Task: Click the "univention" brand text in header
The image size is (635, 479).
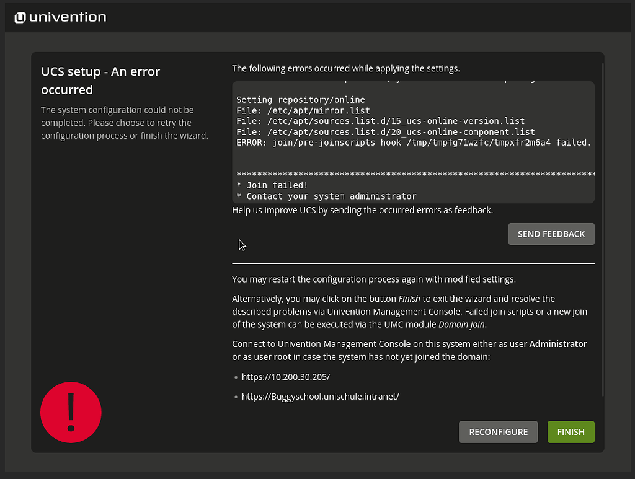Action: [x=68, y=17]
